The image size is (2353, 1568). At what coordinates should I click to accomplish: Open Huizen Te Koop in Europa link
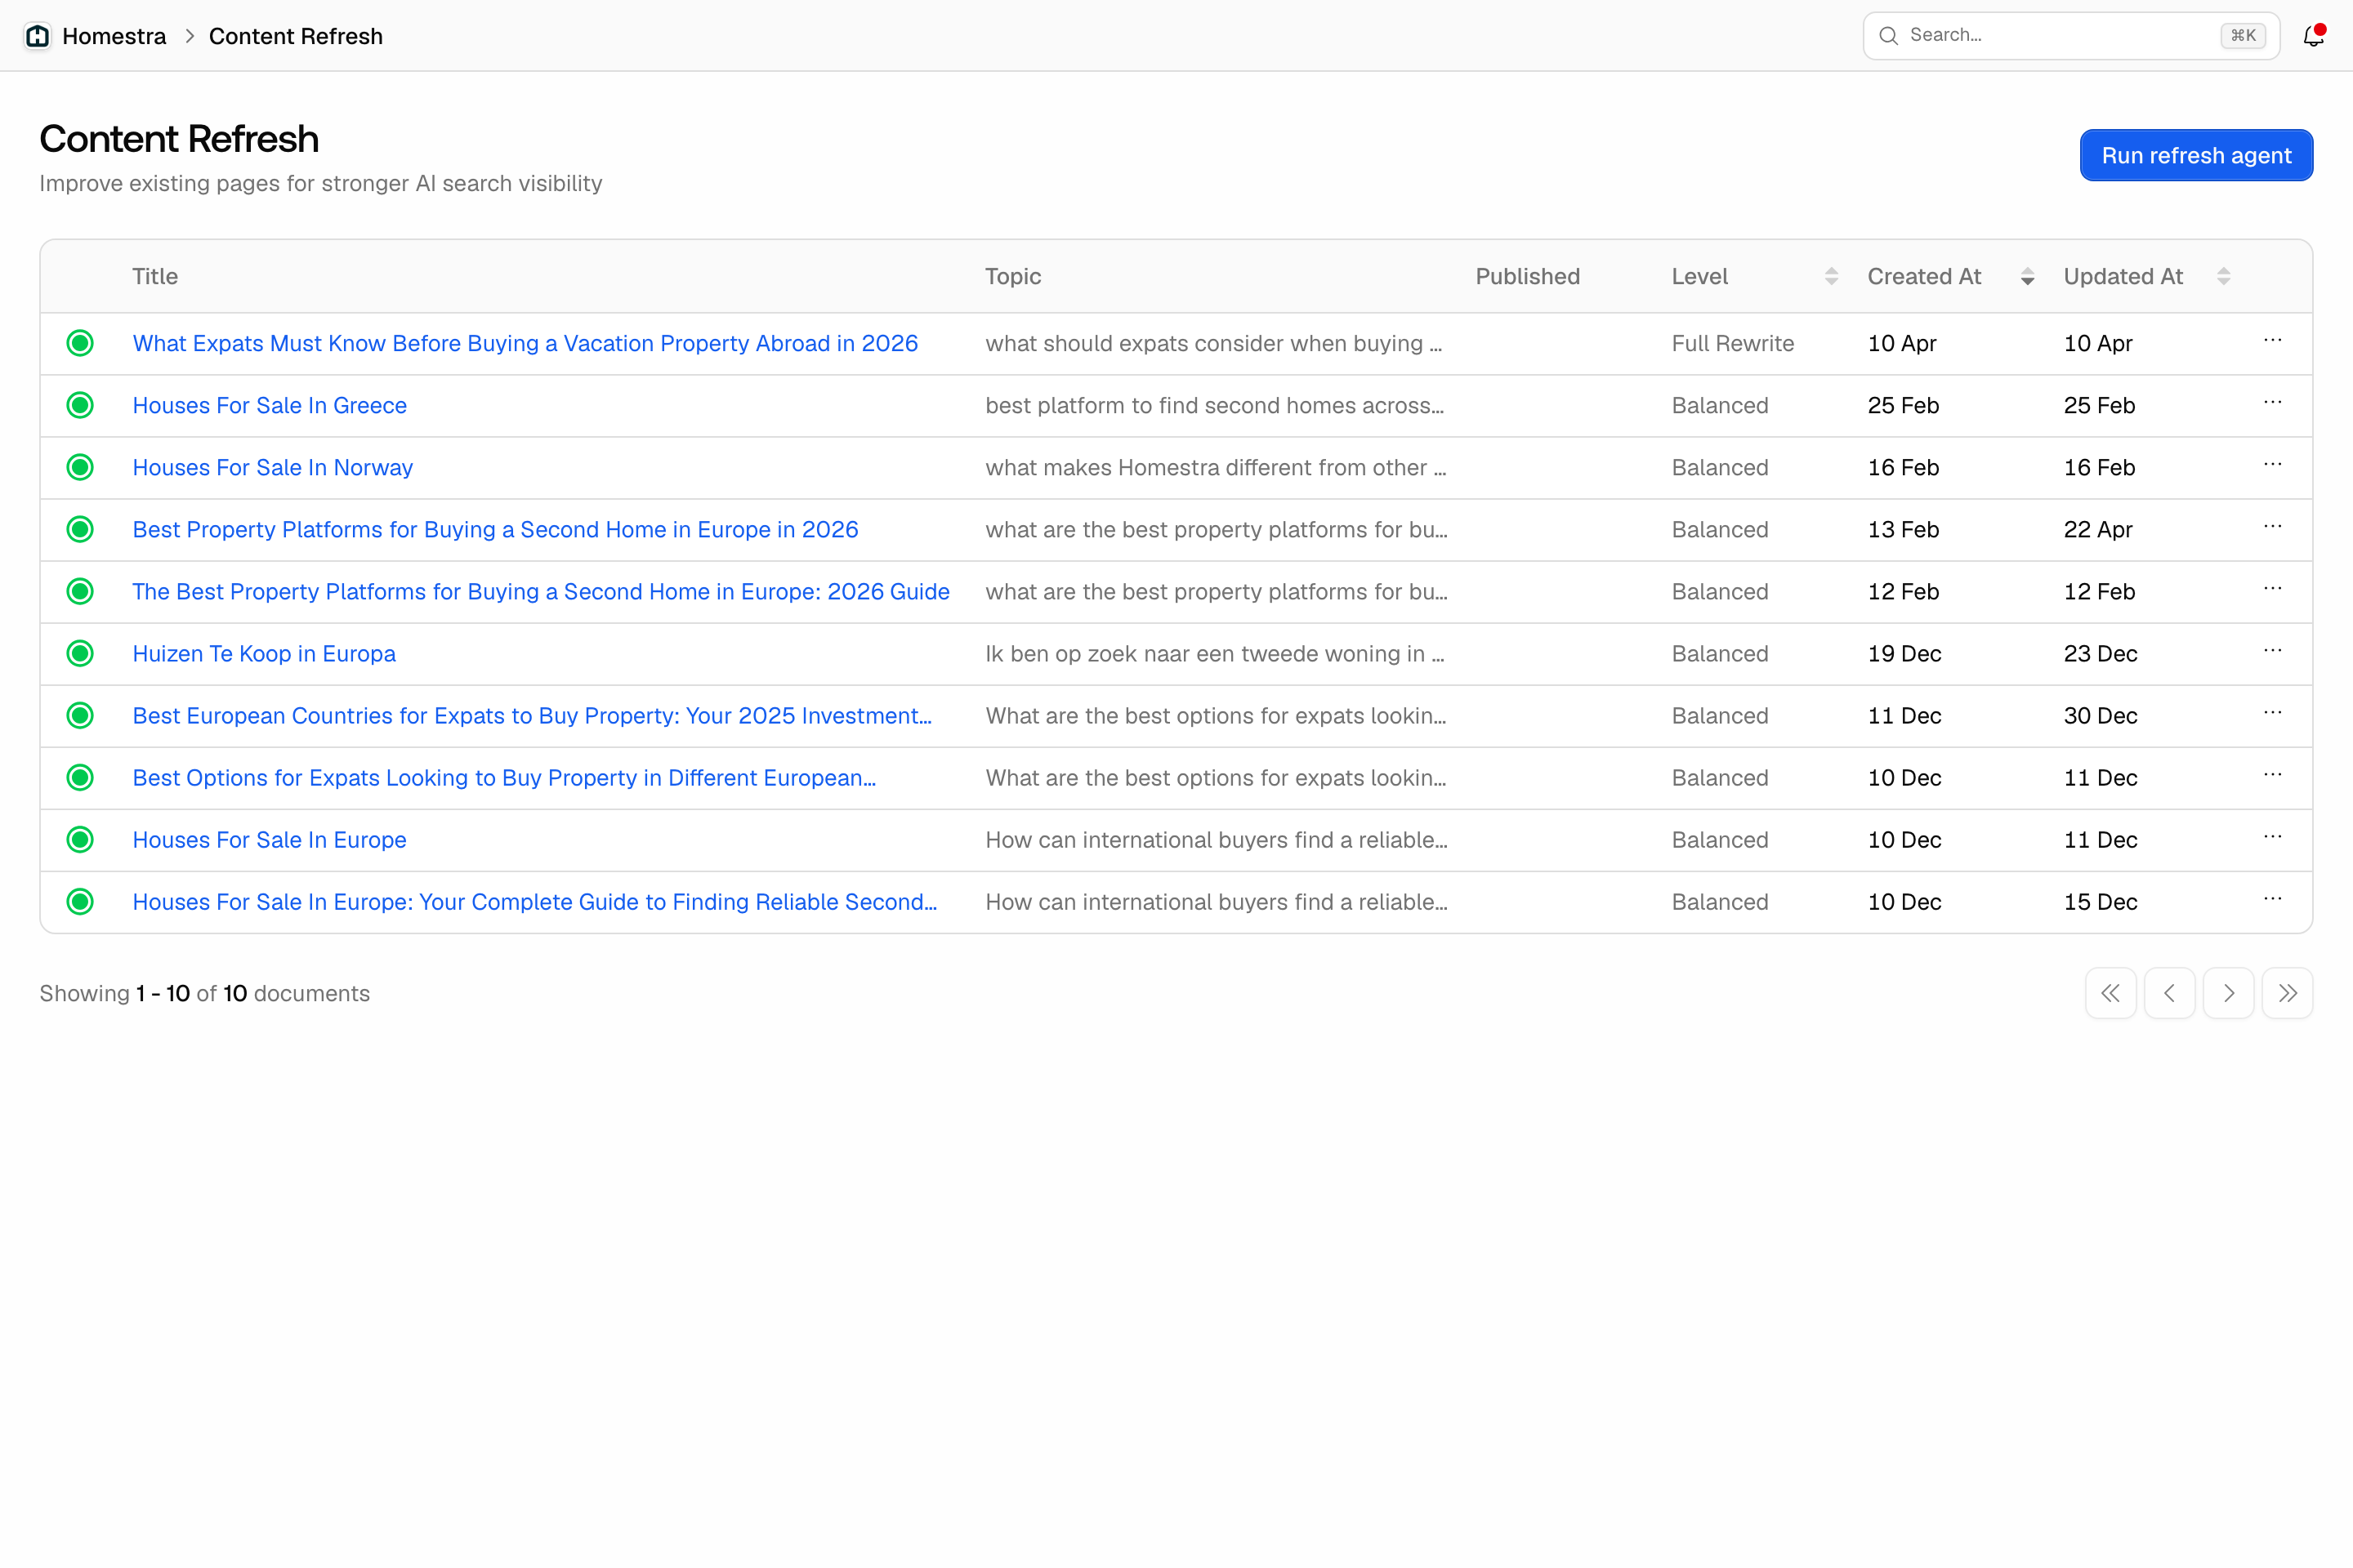(264, 653)
